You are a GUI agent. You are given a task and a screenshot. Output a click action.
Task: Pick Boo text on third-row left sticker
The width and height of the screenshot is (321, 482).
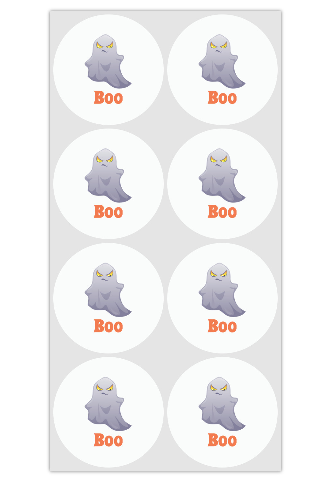click(108, 326)
